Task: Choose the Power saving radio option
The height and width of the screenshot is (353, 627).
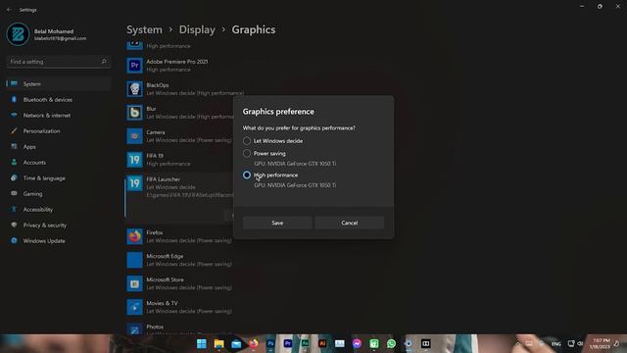Action: [247, 153]
